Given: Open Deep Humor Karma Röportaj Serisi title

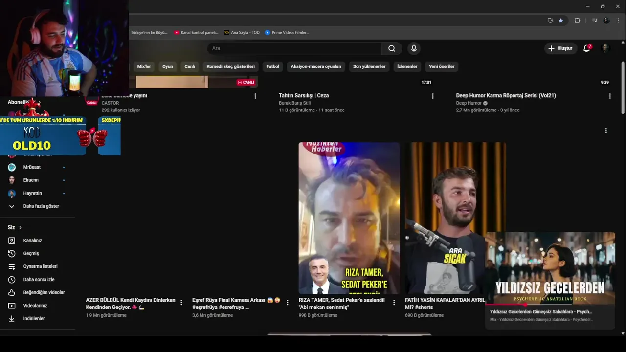Looking at the screenshot, I should tap(506, 96).
